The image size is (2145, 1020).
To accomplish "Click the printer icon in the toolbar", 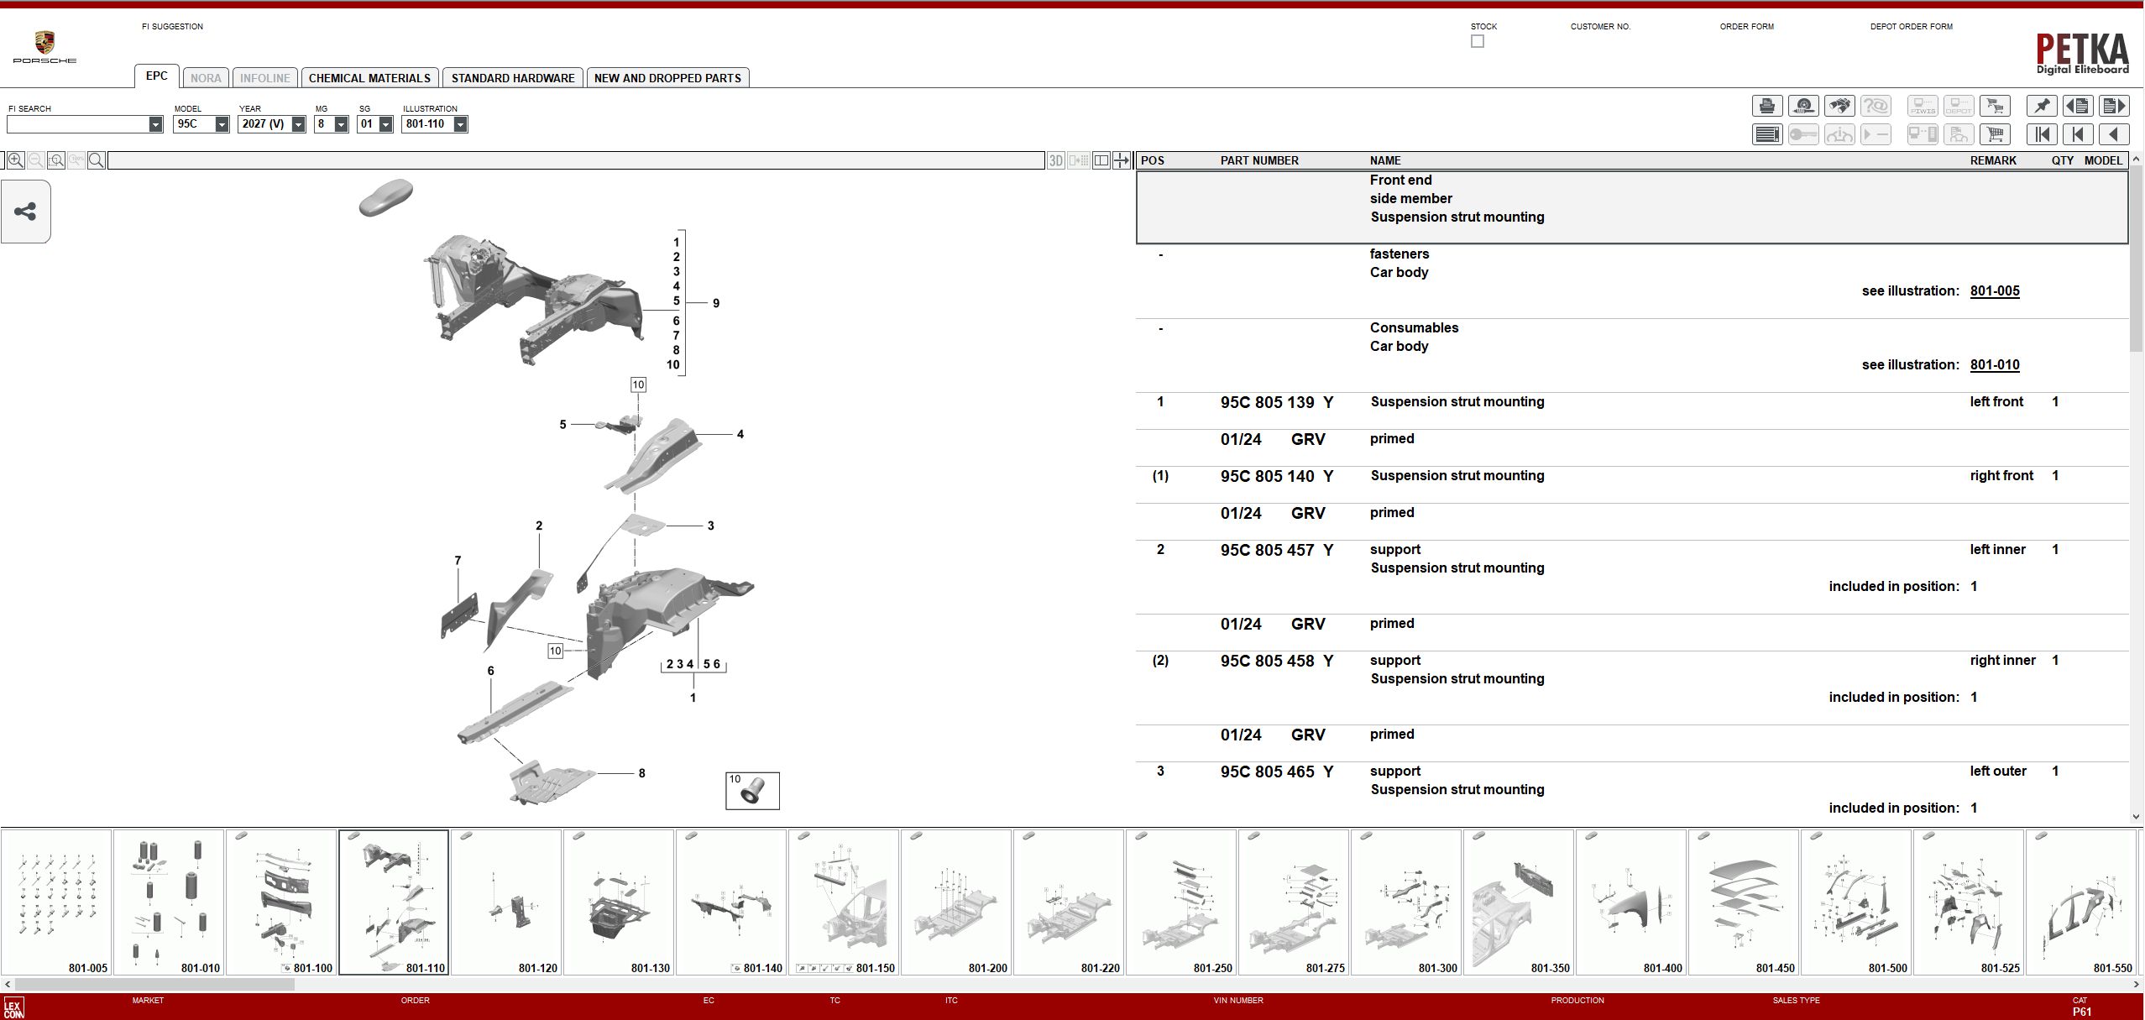I will tap(1767, 106).
